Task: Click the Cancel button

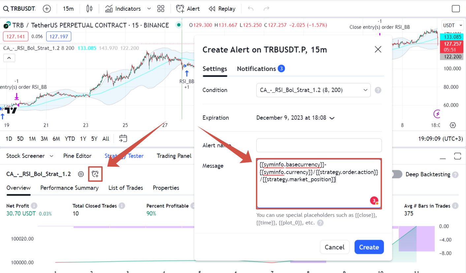Action: click(x=334, y=247)
